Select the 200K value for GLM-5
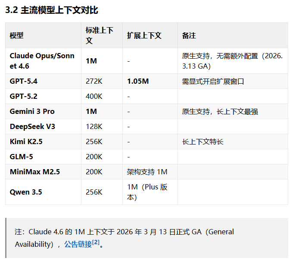Image resolution: width=292 pixels, height=261 pixels. point(94,157)
